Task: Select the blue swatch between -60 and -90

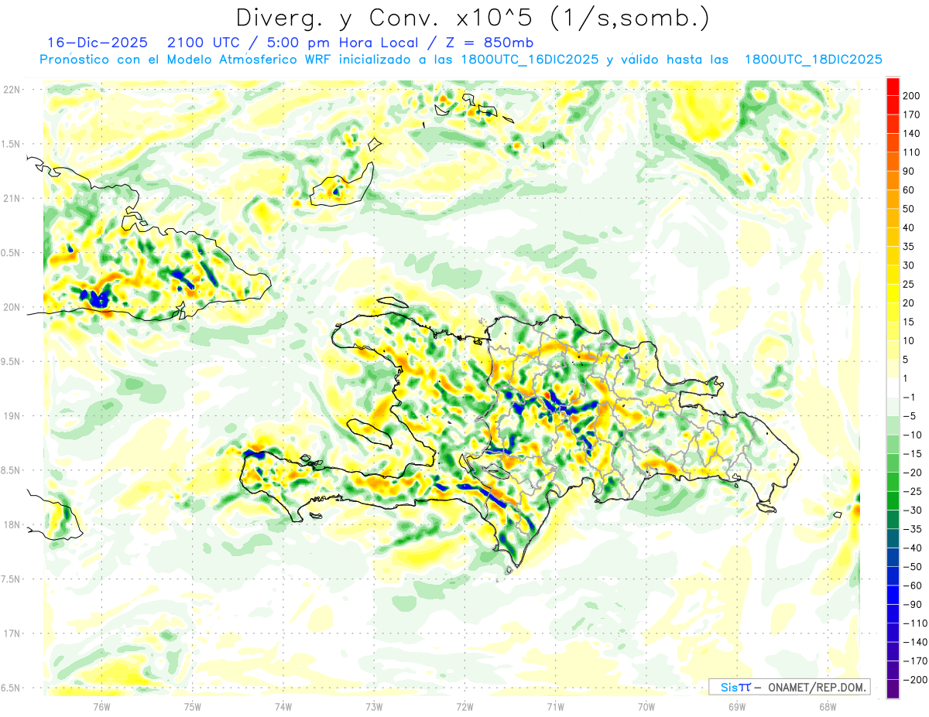Action: 893,595
